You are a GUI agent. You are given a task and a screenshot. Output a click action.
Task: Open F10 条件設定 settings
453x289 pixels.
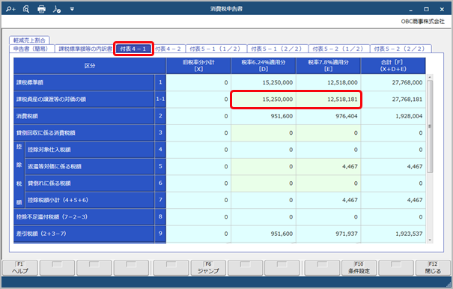point(359,268)
